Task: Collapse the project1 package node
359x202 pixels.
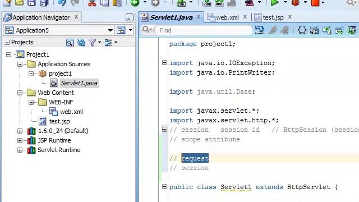Action: pyautogui.click(x=31, y=74)
